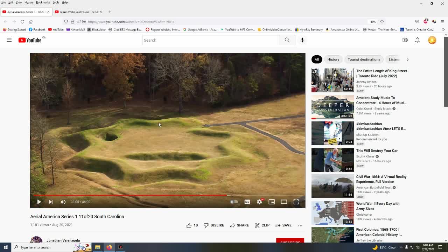Viewport: 448px width, 252px height.
Task: Toggle the autoplay switch in player
Action: coord(234,202)
